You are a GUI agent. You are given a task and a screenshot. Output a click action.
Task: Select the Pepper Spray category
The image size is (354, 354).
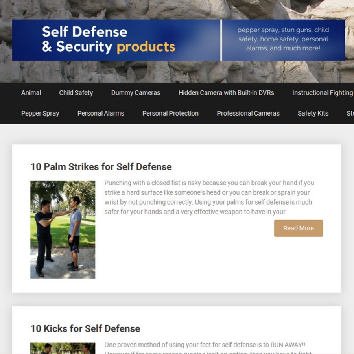point(40,113)
